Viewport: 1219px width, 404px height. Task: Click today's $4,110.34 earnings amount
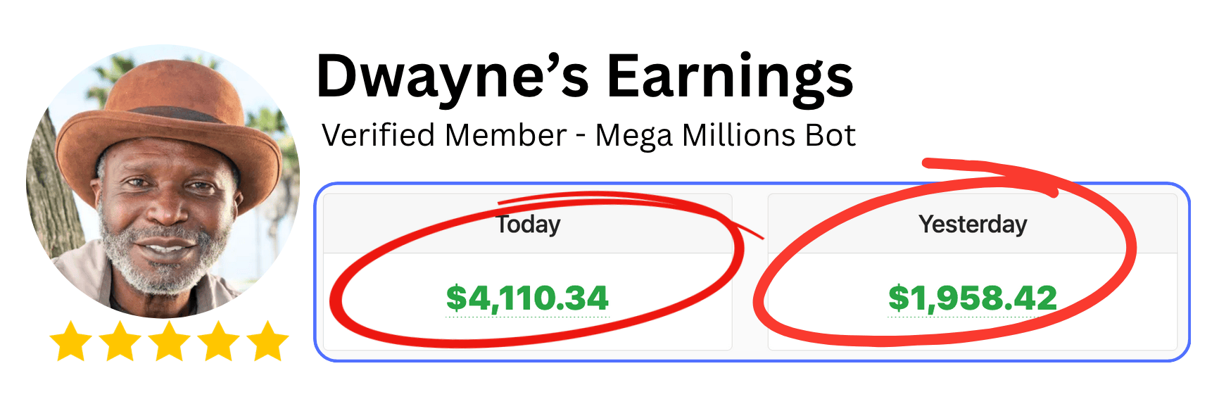(x=527, y=298)
